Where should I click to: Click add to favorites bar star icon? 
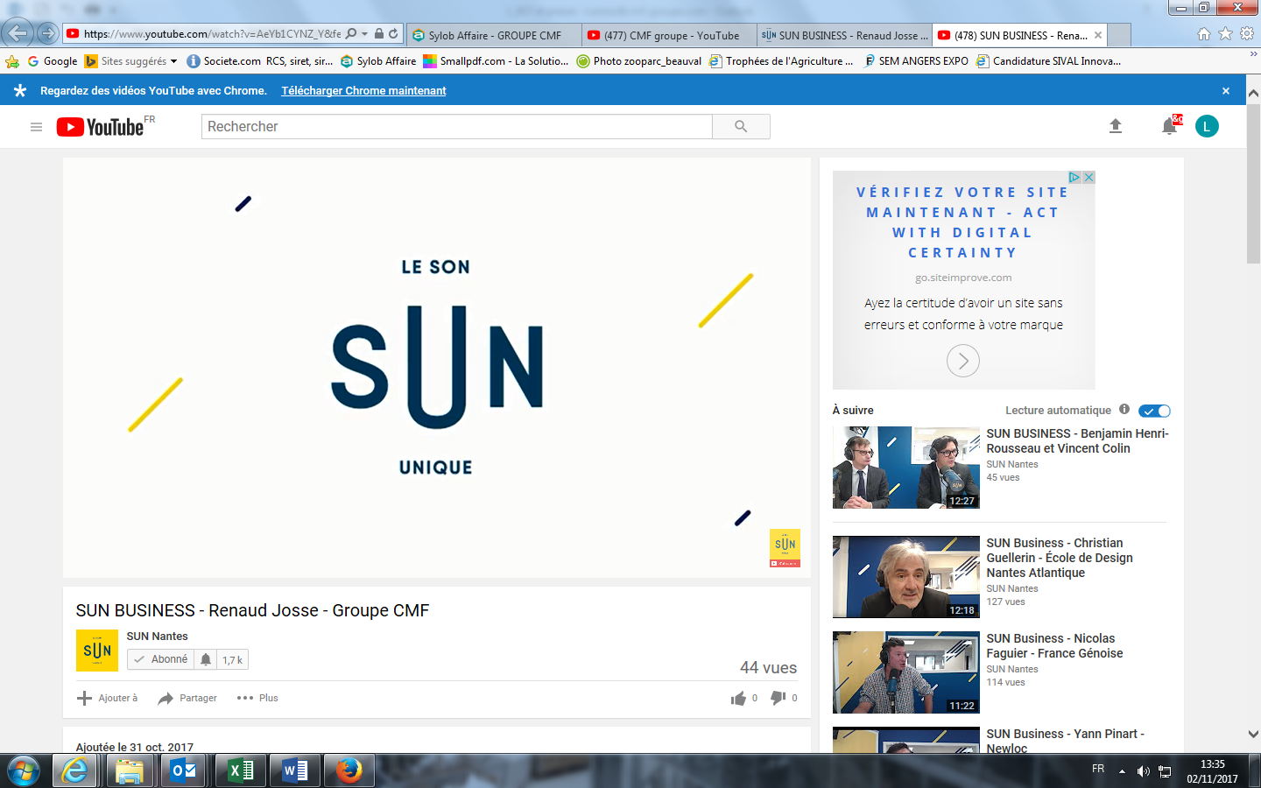click(12, 61)
